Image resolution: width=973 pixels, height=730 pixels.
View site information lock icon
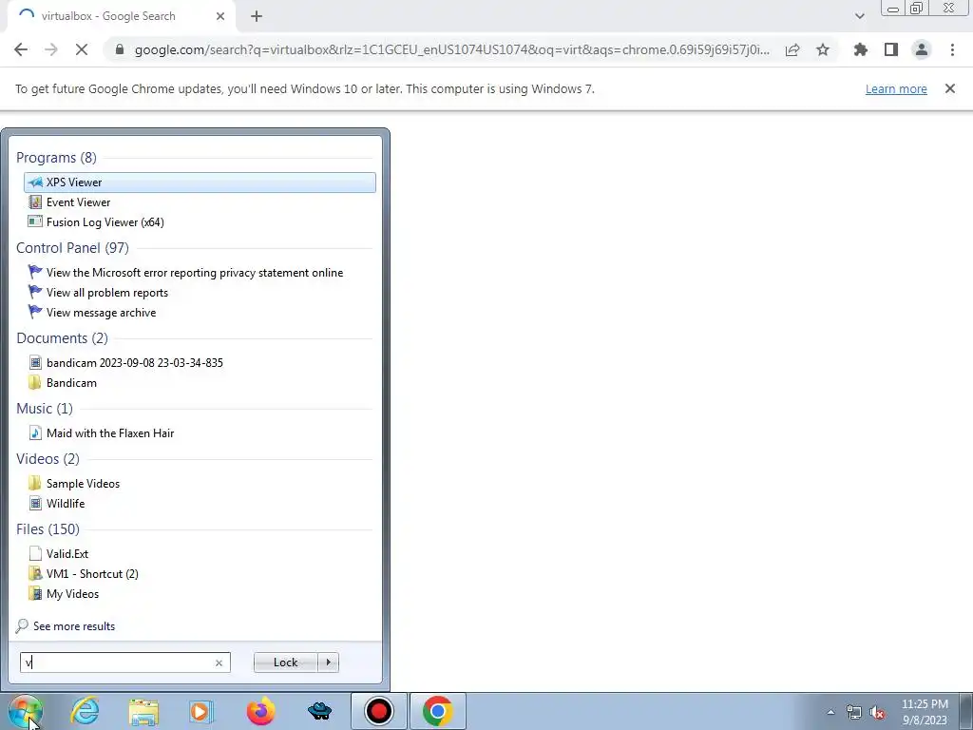coord(120,49)
